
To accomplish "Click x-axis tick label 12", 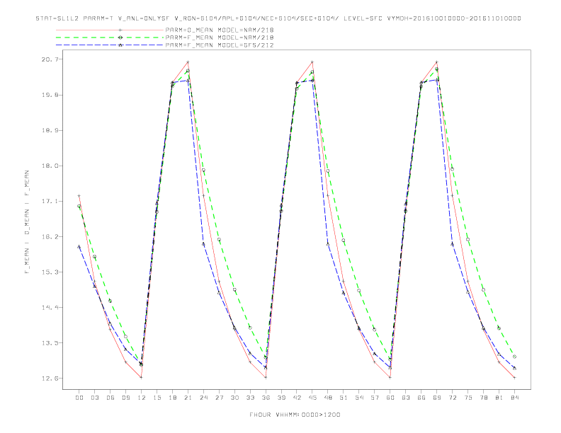I will (x=142, y=398).
